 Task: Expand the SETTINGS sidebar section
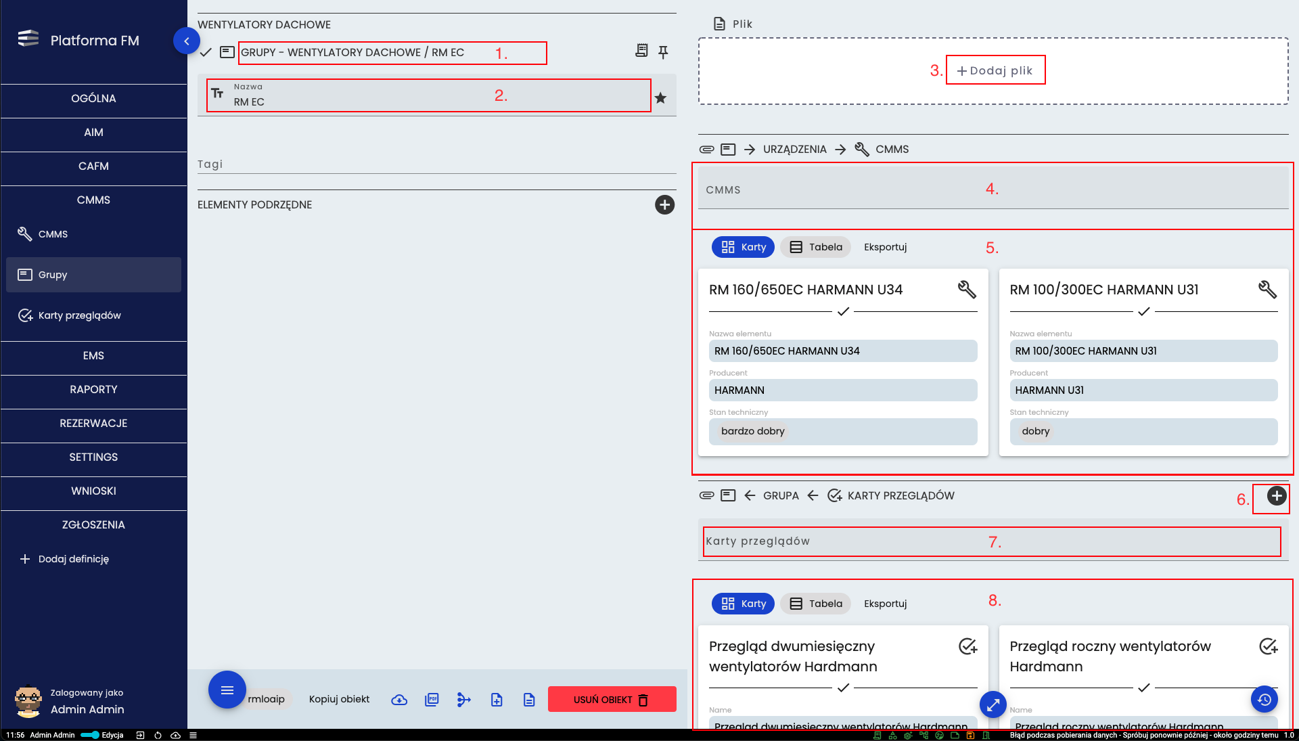tap(93, 457)
